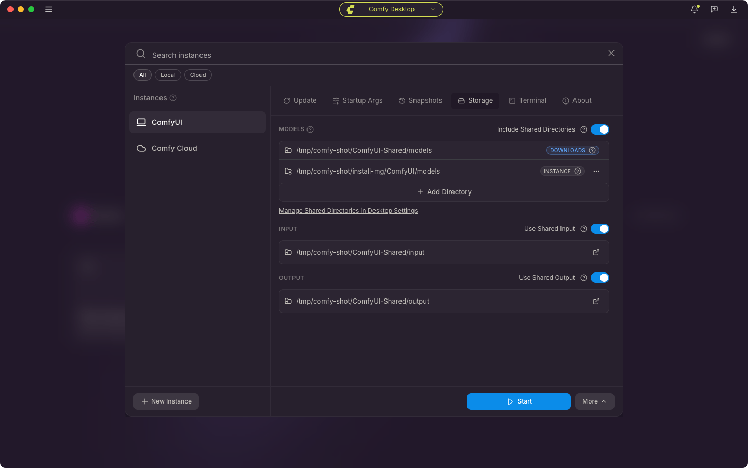Show help for Use Shared Input

(584, 229)
